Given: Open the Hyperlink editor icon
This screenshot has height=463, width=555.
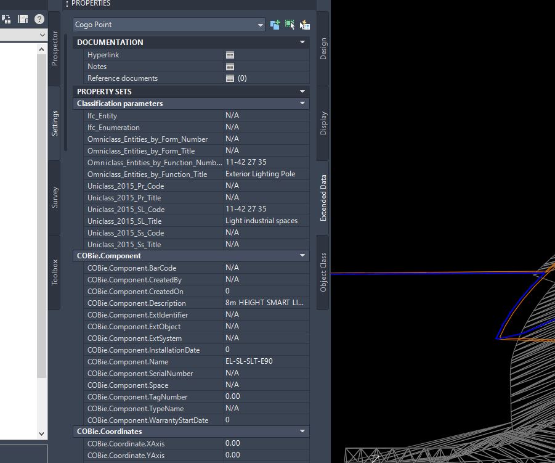Looking at the screenshot, I should click(230, 55).
